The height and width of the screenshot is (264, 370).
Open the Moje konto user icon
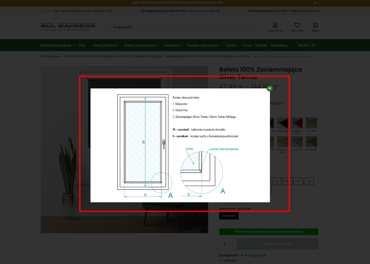click(275, 25)
